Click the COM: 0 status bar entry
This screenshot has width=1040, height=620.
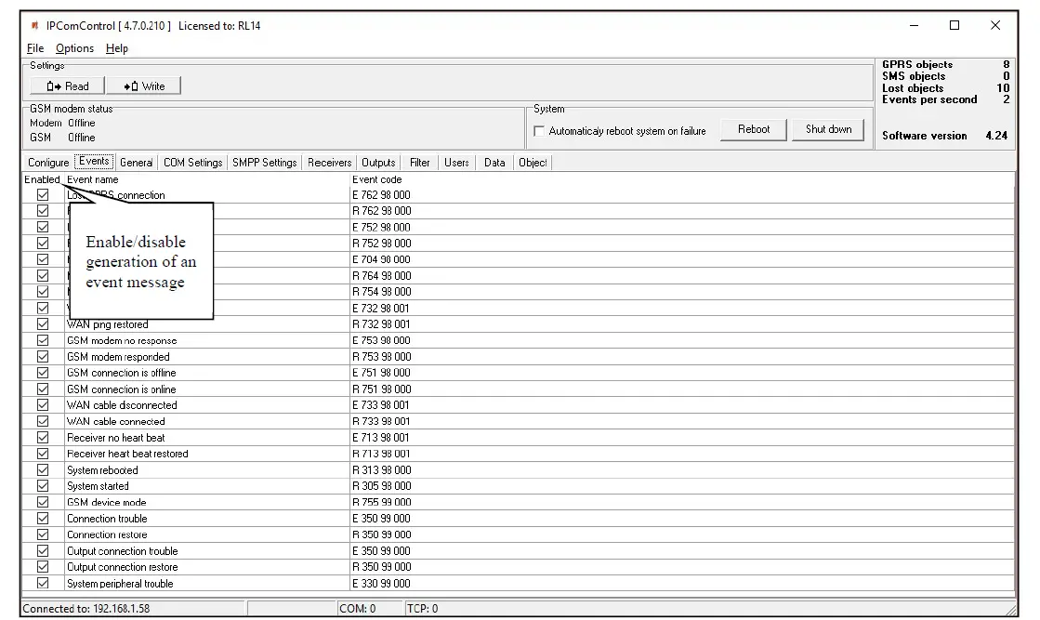358,608
